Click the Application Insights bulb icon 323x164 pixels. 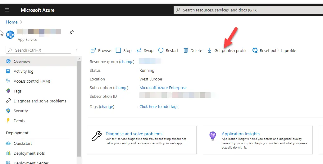pos(212,136)
